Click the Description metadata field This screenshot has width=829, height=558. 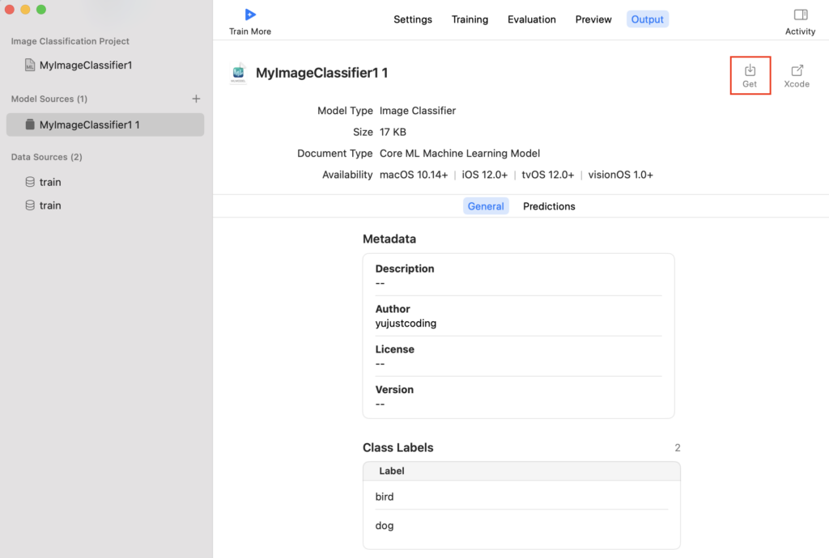518,276
